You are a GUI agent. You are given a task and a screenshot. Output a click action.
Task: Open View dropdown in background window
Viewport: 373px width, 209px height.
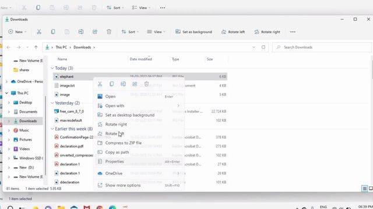pyautogui.click(x=141, y=8)
